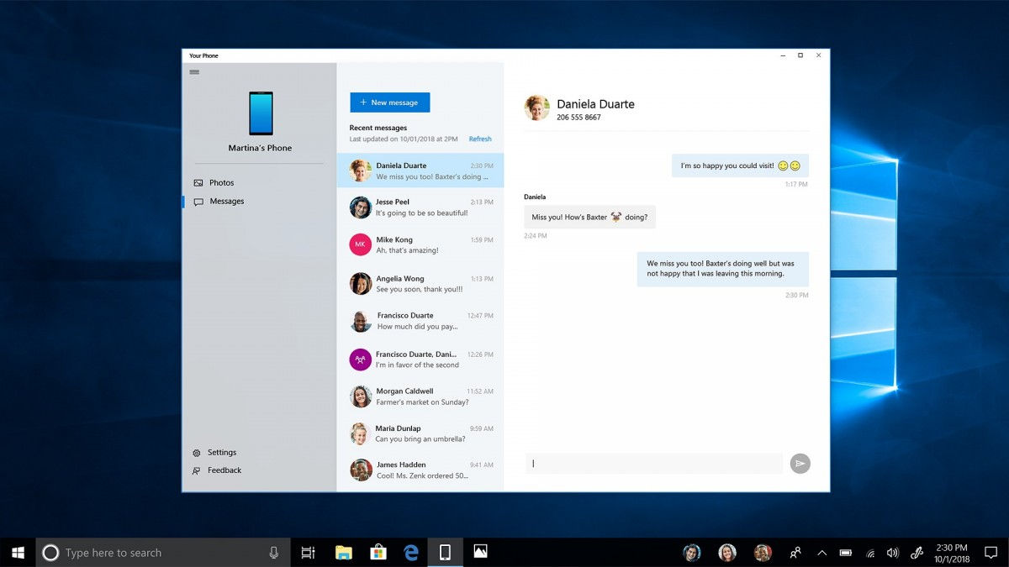
Task: Open the People hub on the taskbar
Action: 795,552
